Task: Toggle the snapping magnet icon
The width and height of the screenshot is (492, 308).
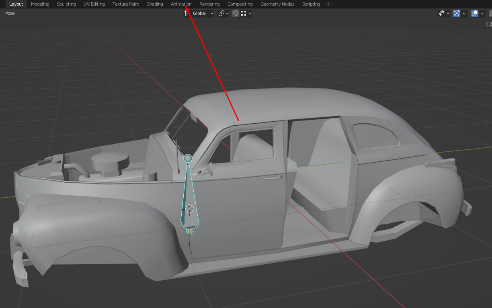Action: [236, 13]
